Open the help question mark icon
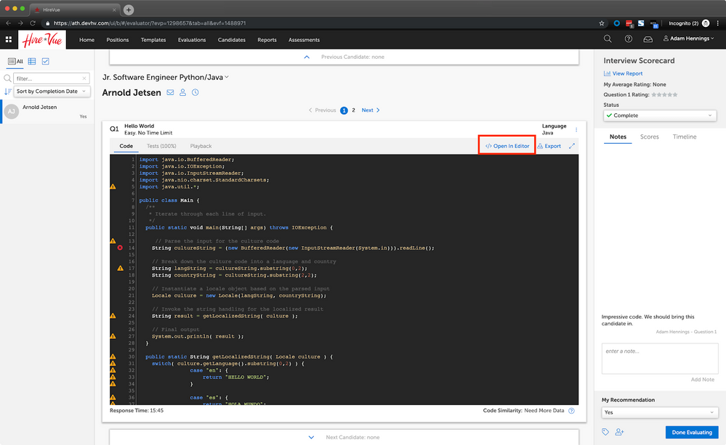This screenshot has height=445, width=726. [x=629, y=39]
